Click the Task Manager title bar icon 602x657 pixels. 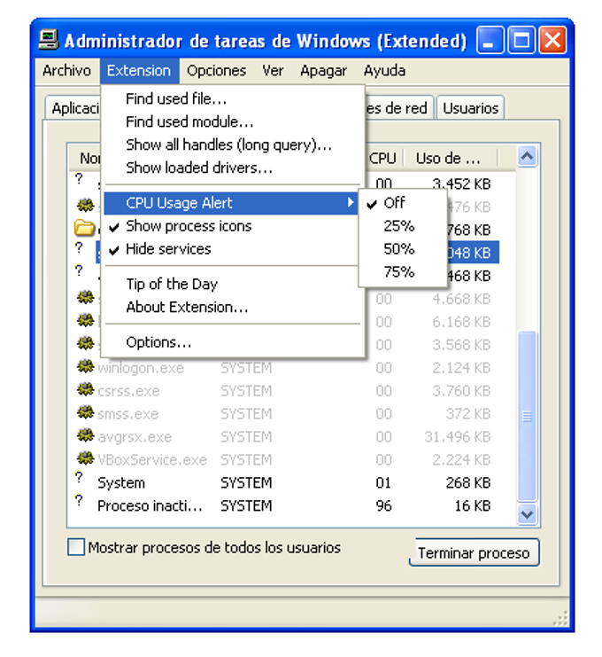point(49,40)
